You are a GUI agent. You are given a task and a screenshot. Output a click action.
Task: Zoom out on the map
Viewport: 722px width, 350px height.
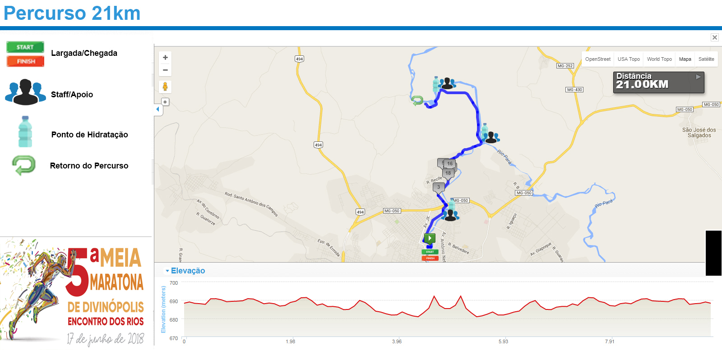tap(165, 70)
